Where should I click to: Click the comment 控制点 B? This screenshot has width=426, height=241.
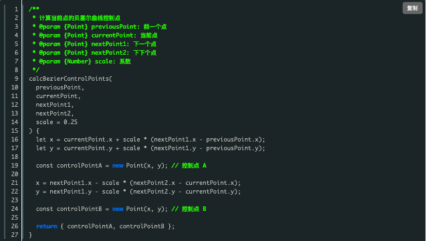(x=189, y=209)
